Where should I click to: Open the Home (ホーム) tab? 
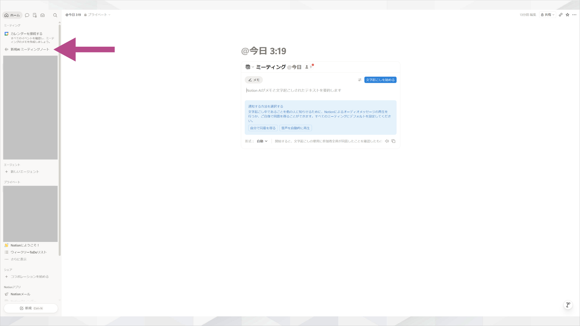tap(12, 15)
